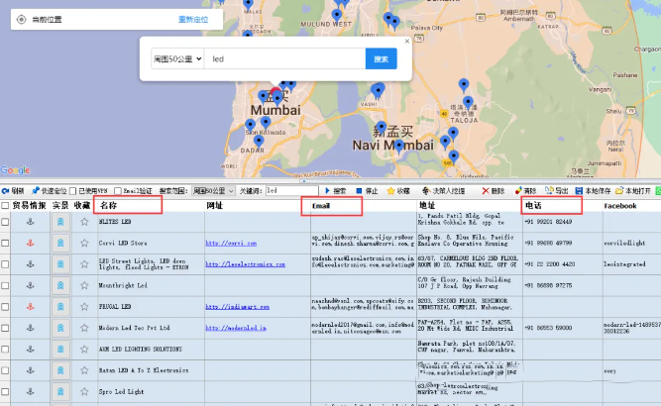Viewport: 661px width, 406px height.
Task: Click the 关键词 keyword field in toolbar
Action: pyautogui.click(x=292, y=191)
